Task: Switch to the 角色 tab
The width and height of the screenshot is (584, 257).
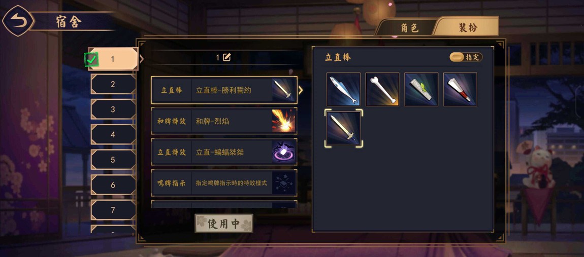Action: coord(410,27)
